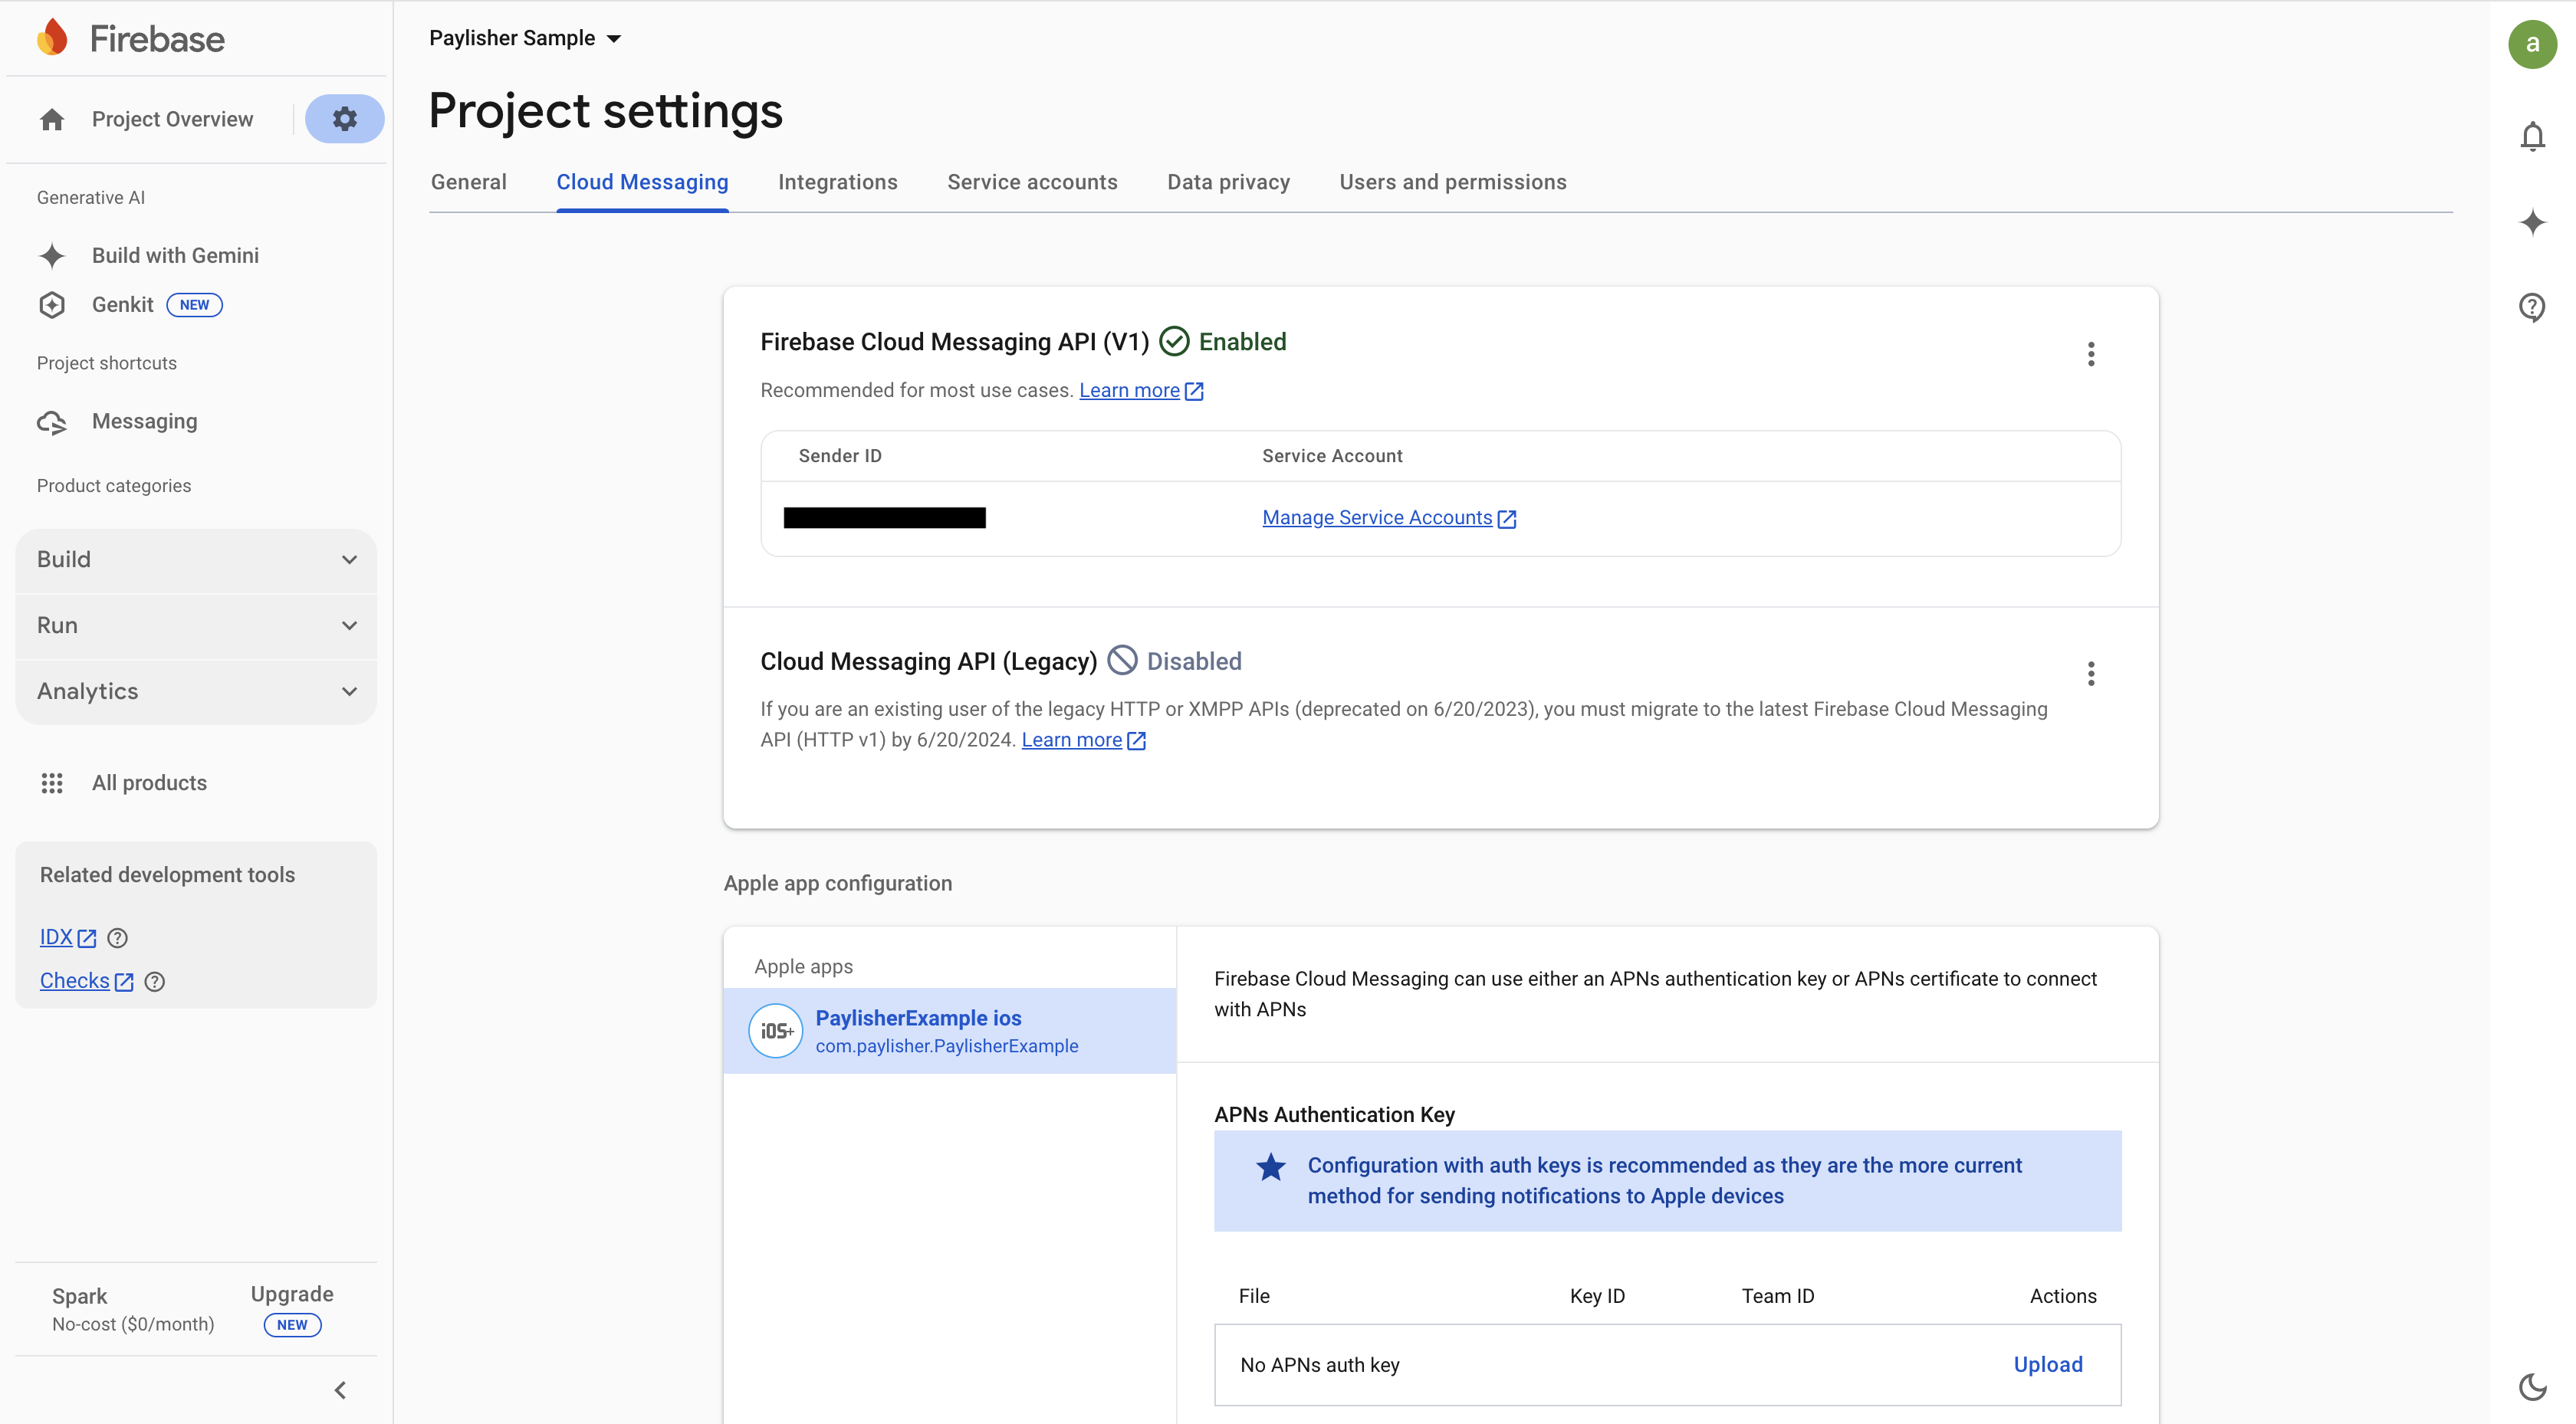The width and height of the screenshot is (2576, 1424).
Task: Open Build with Gemini menu item
Action: (x=175, y=256)
